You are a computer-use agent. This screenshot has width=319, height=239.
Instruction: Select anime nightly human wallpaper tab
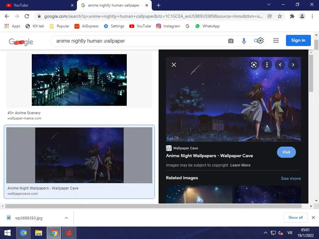point(113,5)
